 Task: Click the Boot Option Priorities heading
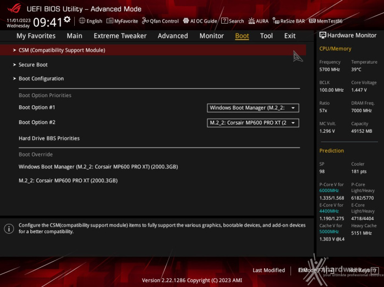click(45, 95)
